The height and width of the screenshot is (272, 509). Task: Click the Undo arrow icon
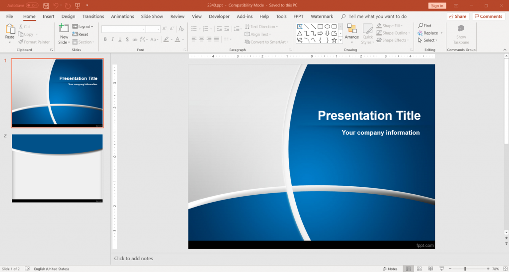click(56, 6)
